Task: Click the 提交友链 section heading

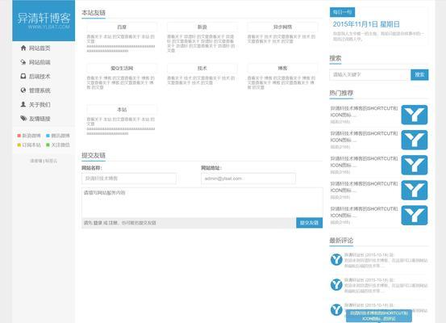Action: pyautogui.click(x=94, y=155)
